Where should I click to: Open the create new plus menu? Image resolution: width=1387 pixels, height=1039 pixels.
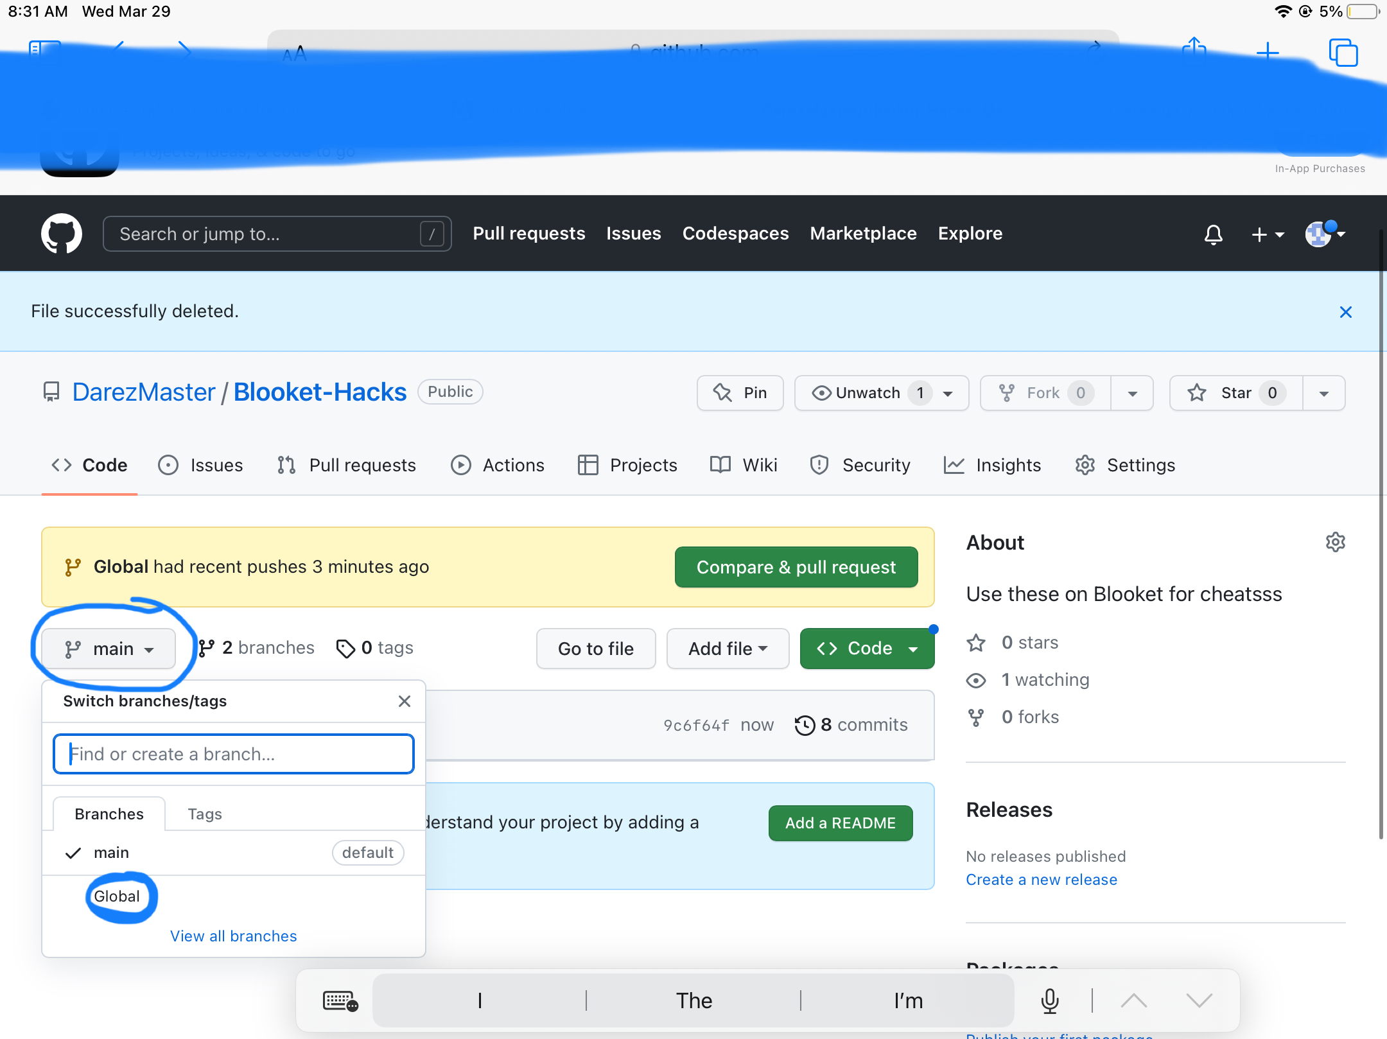1268,234
